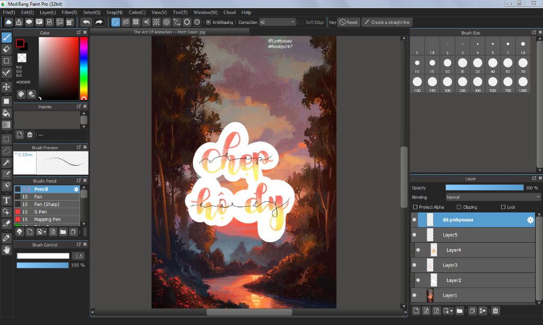This screenshot has height=325, width=543.
Task: Open color palette icon in Color panel
Action: tap(21, 94)
